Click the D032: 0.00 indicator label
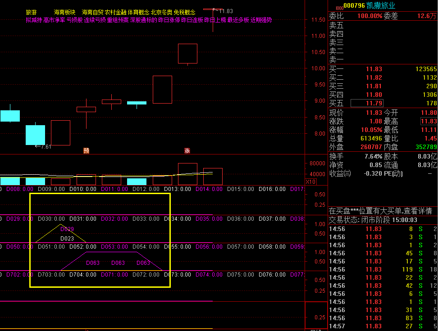 [114, 219]
